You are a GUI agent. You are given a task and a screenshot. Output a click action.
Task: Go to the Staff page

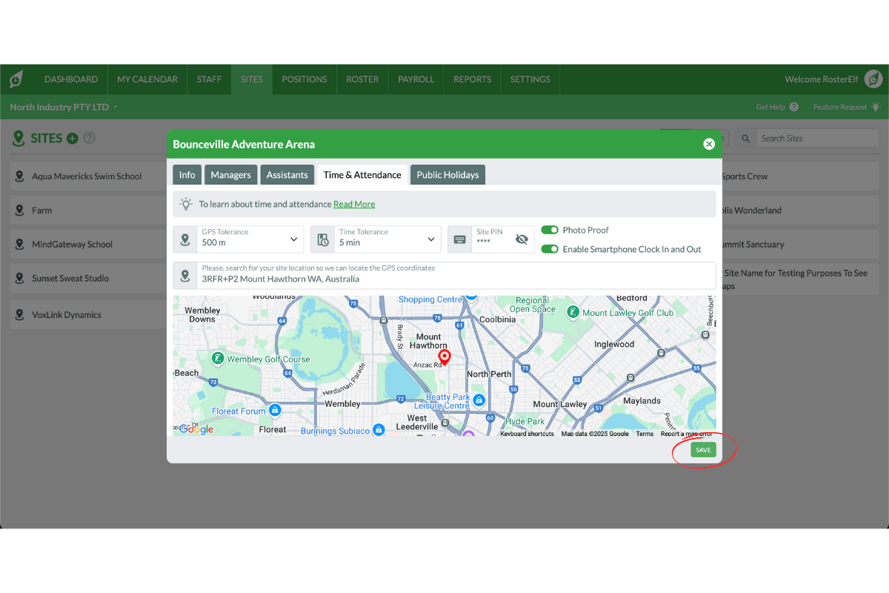pos(209,79)
